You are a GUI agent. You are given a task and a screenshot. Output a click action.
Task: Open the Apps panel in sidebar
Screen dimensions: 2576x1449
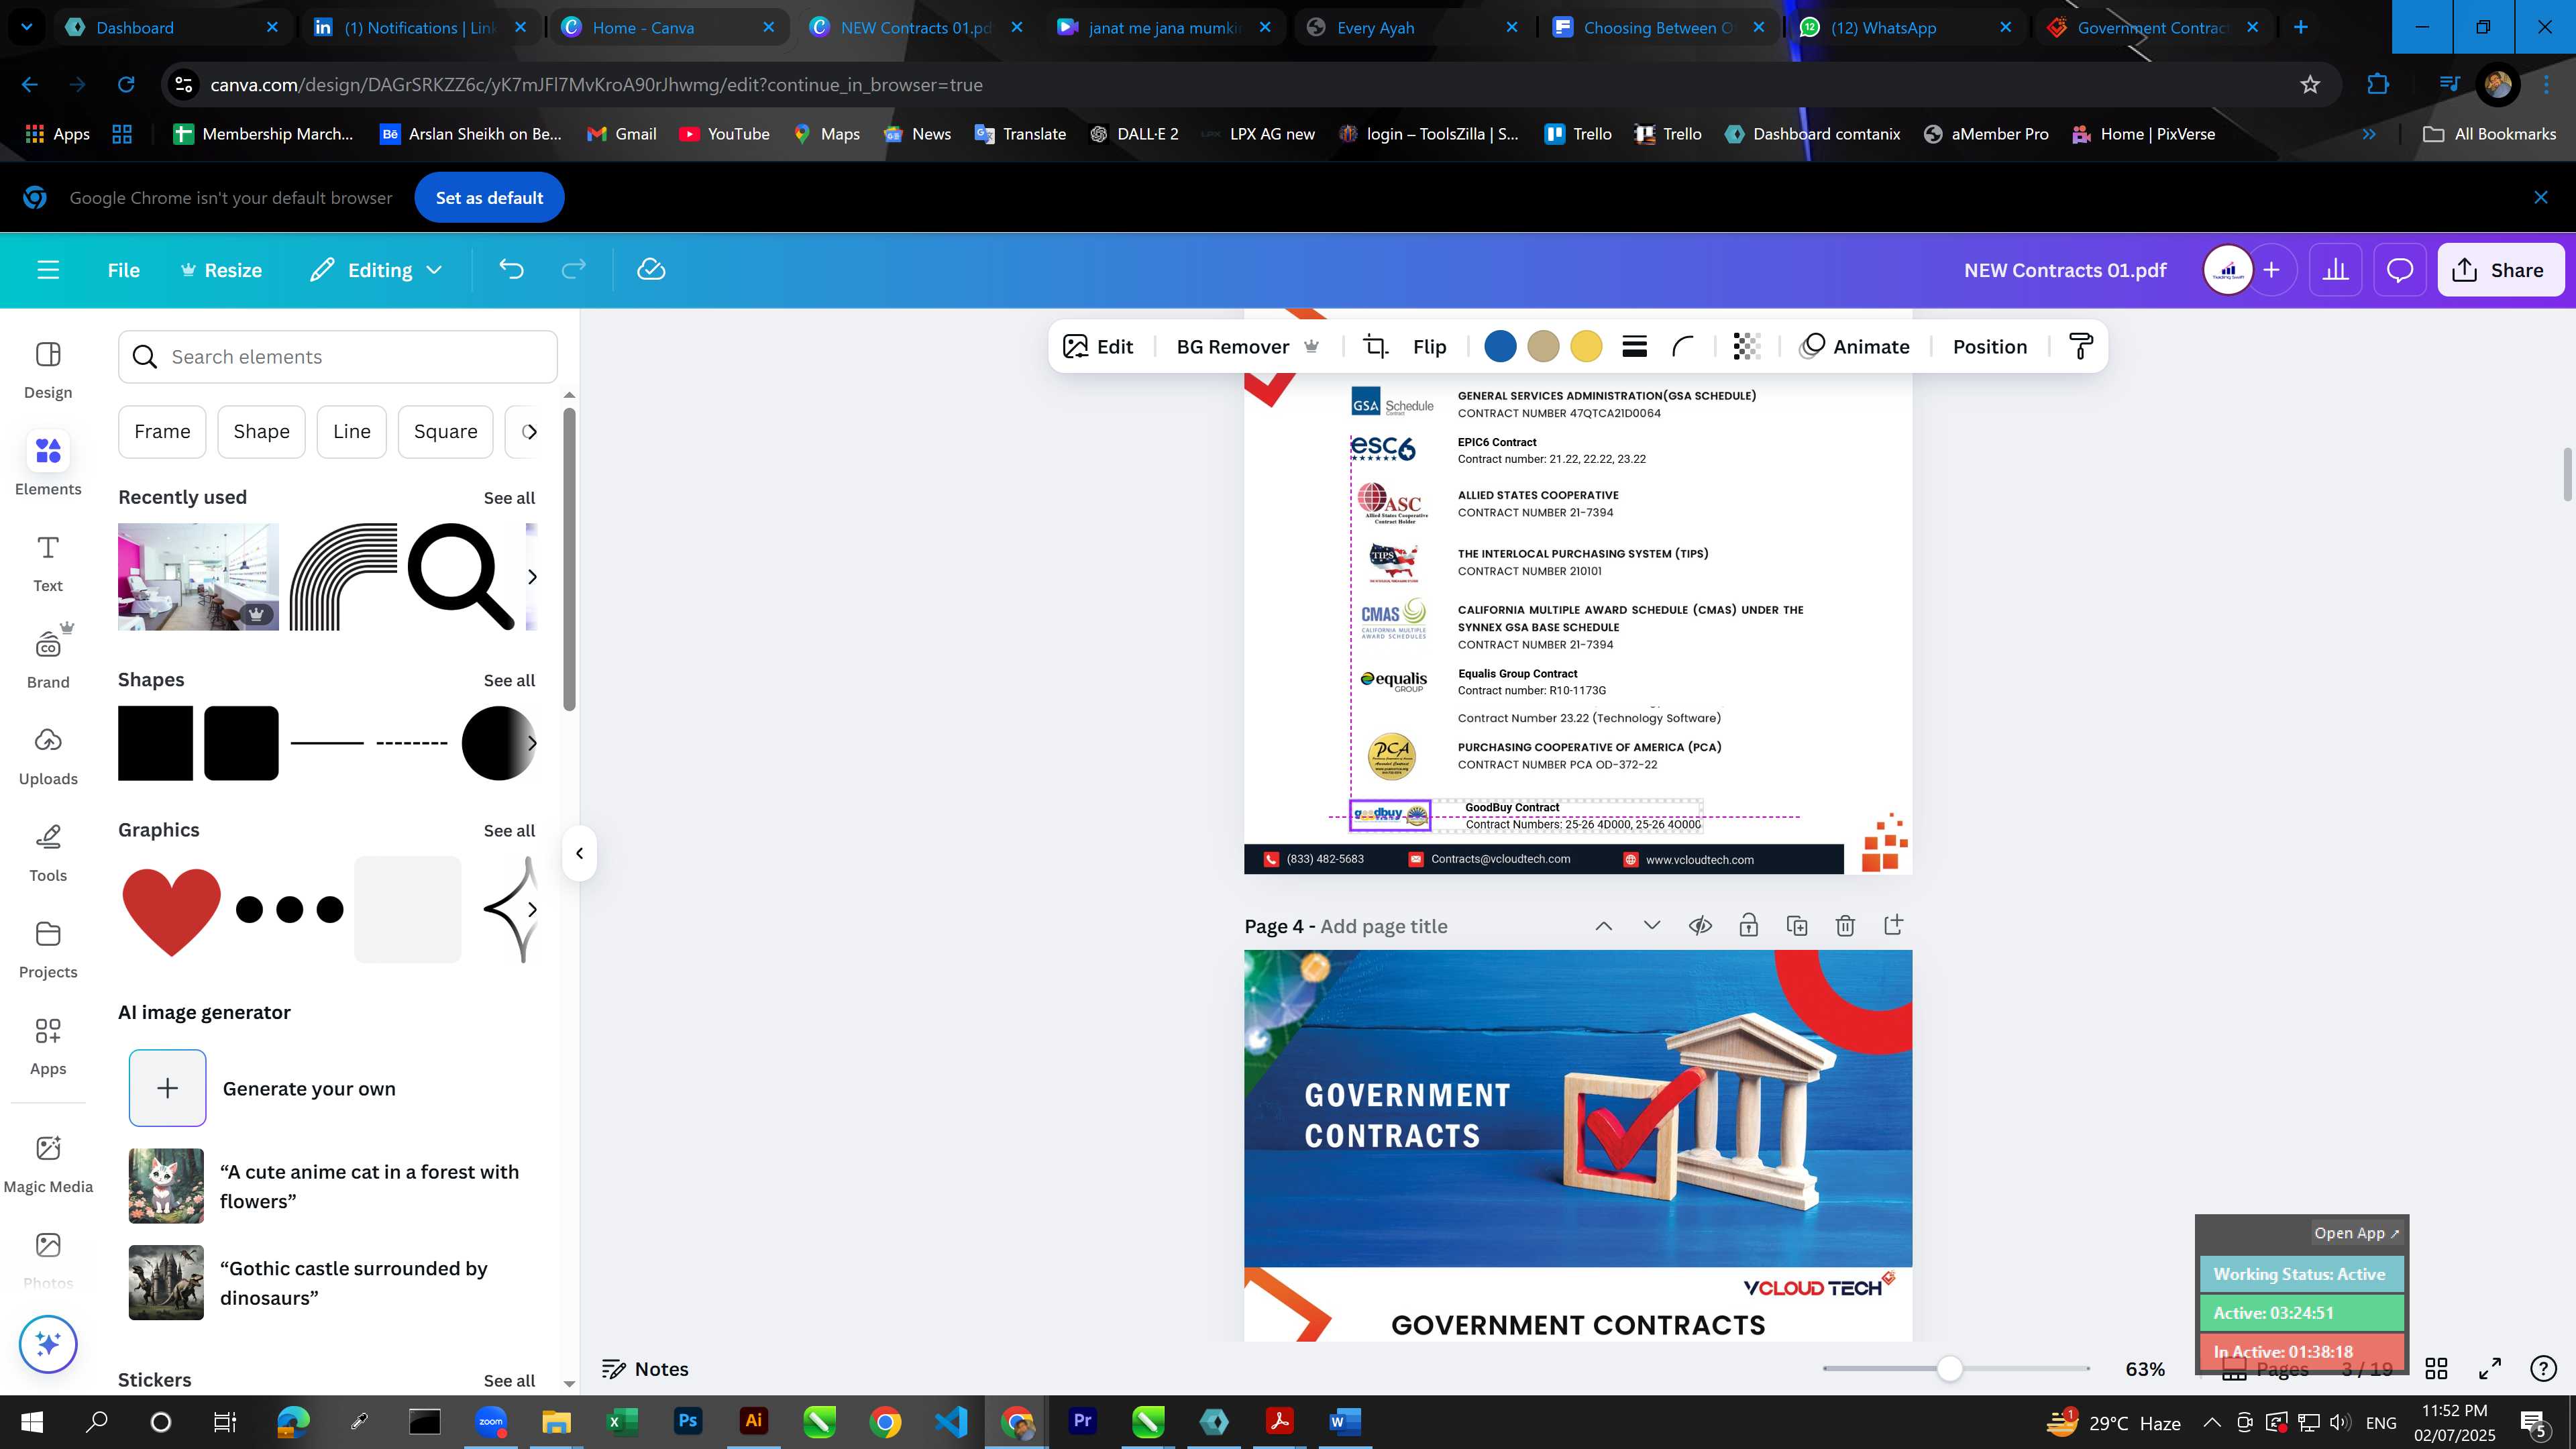pos(48,1046)
